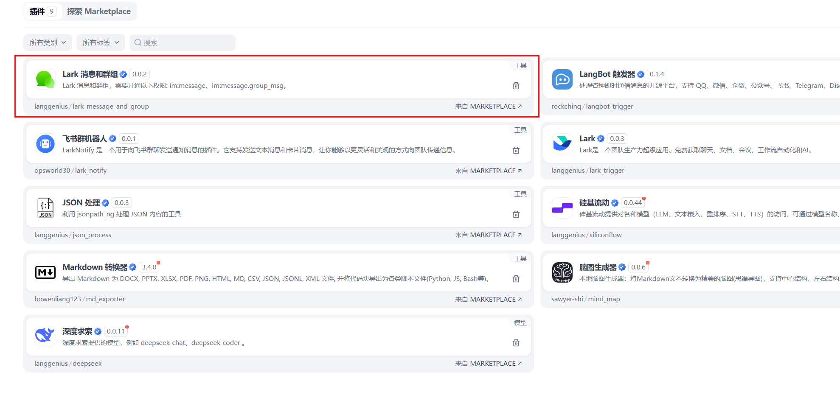Delete 深度求索 plugin using trash icon
The image size is (840, 398).
pos(516,343)
